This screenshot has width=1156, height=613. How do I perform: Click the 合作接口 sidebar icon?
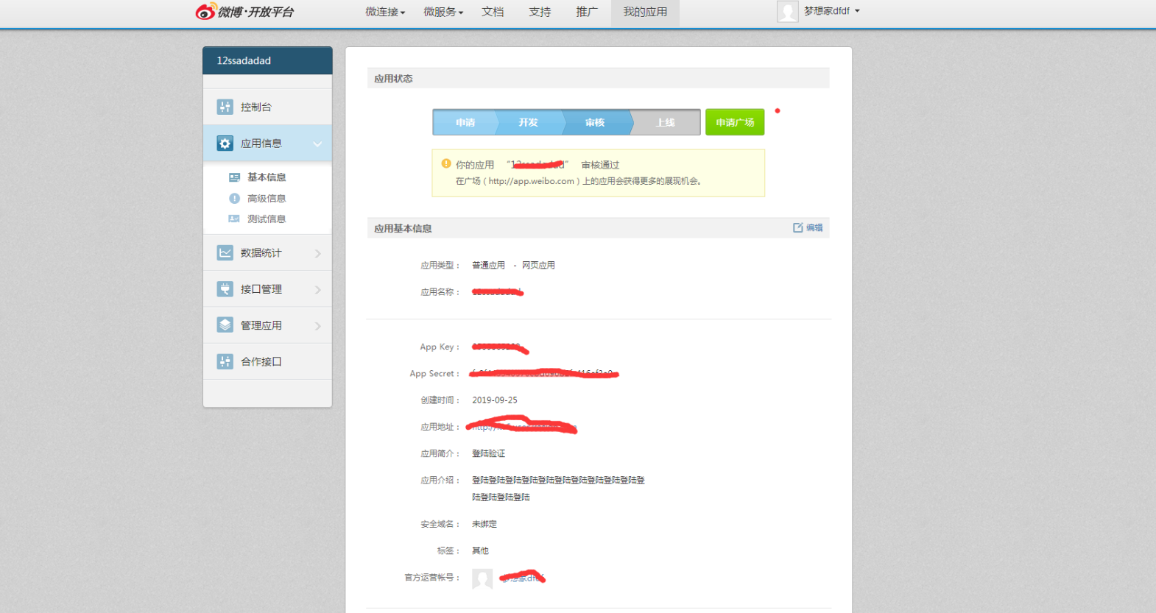(225, 361)
